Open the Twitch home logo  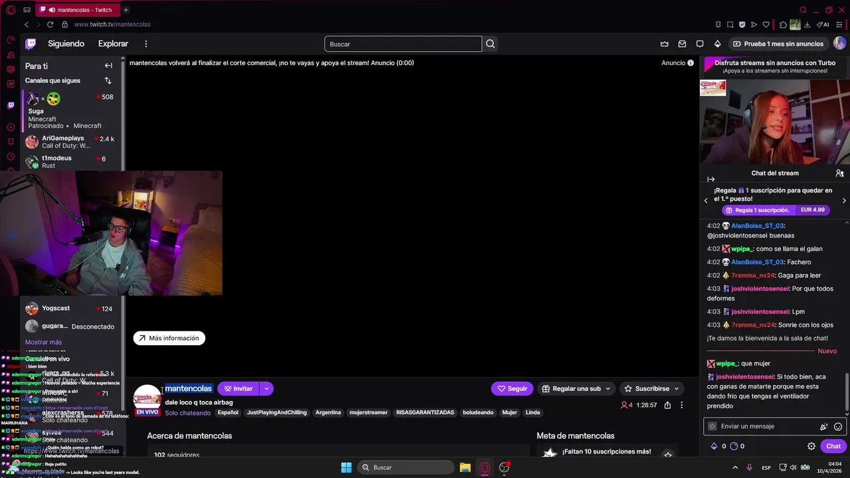tap(31, 44)
